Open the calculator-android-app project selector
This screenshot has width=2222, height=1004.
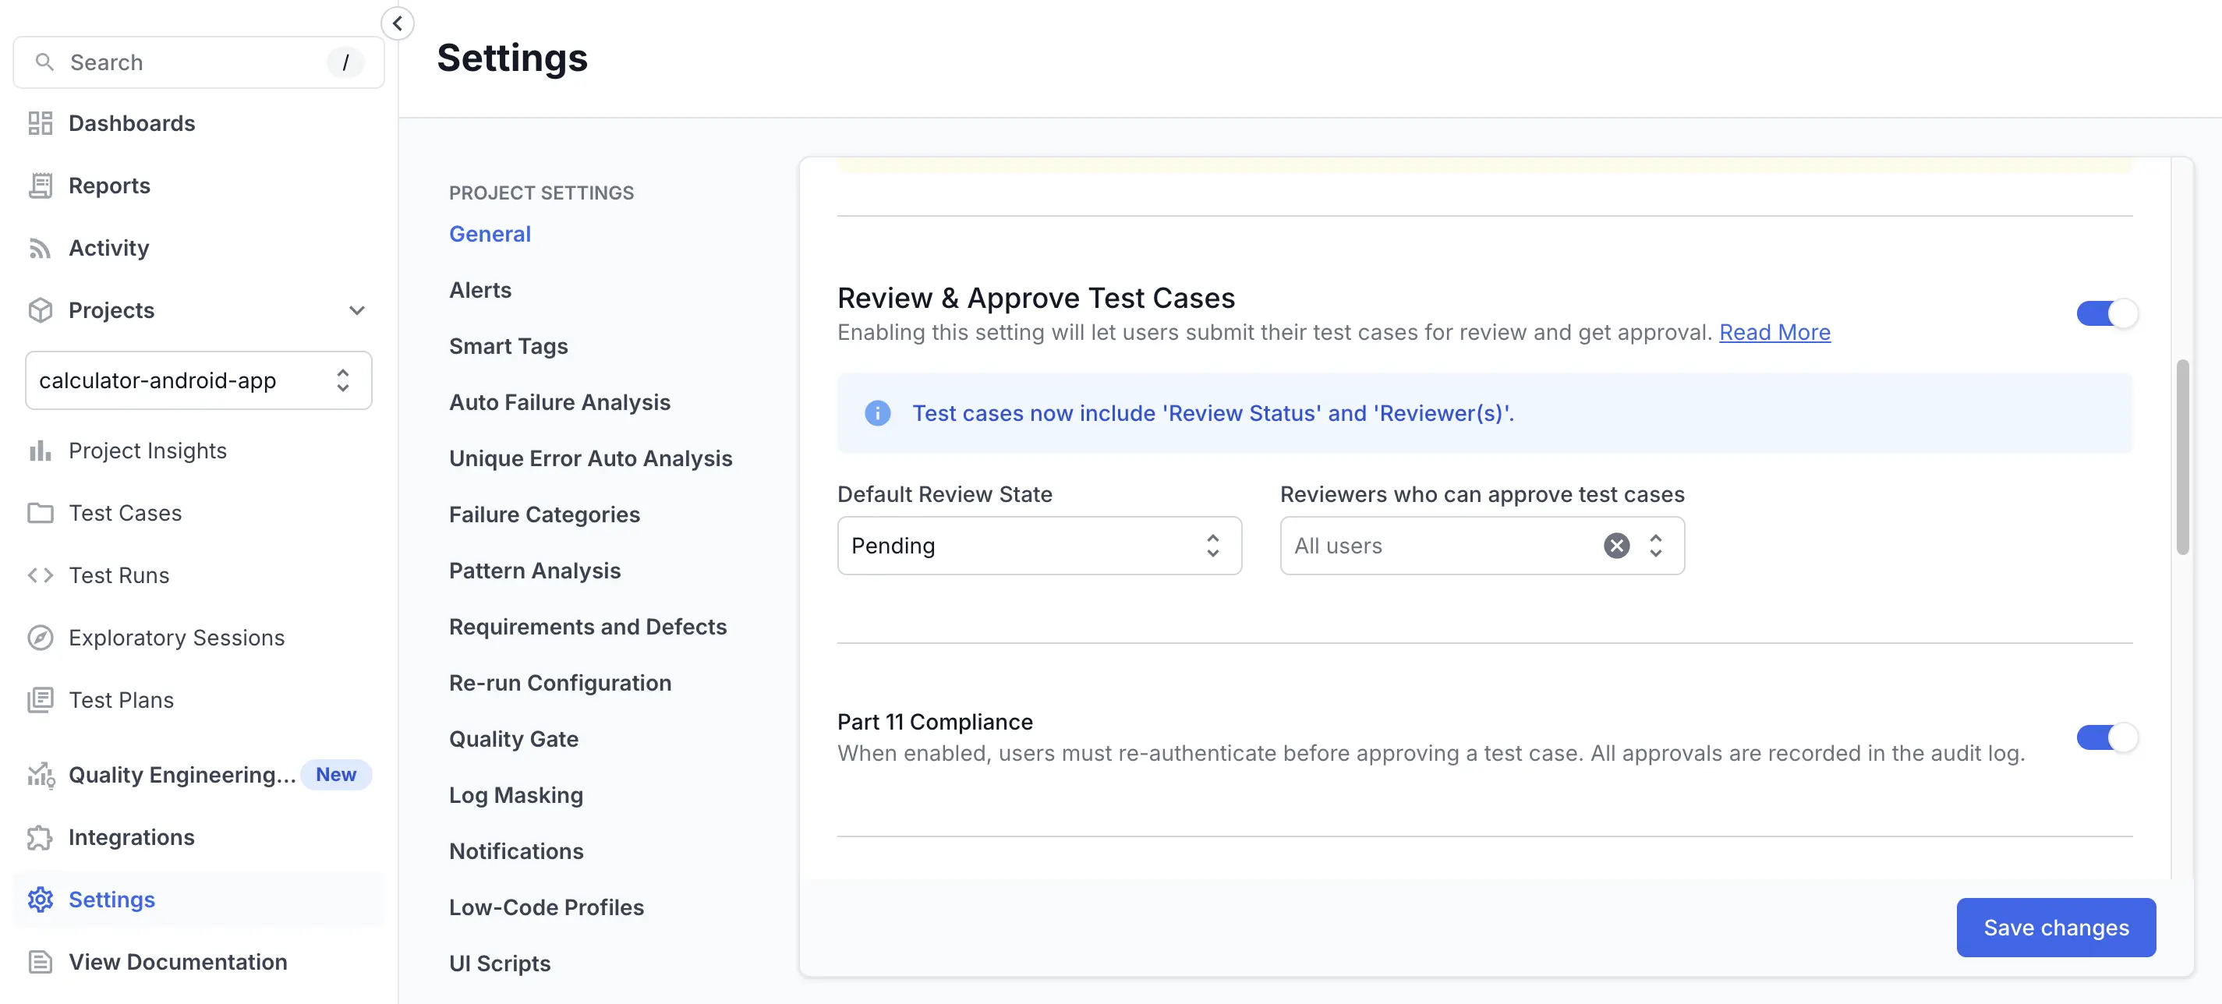point(198,380)
